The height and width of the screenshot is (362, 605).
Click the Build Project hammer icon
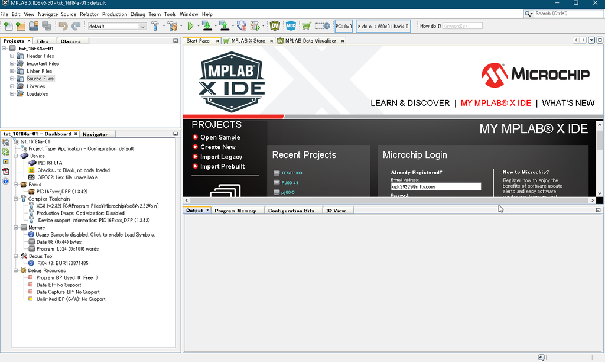click(x=155, y=26)
